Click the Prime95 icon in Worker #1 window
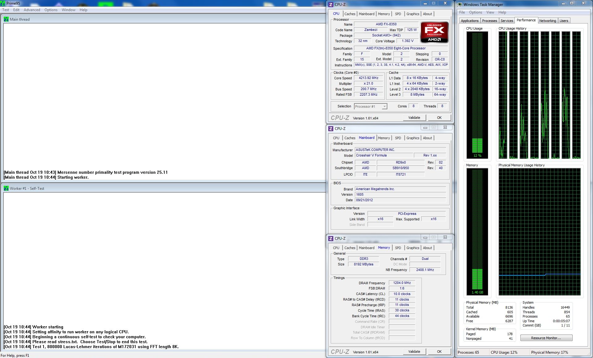Image resolution: width=593 pixels, height=358 pixels. point(6,188)
